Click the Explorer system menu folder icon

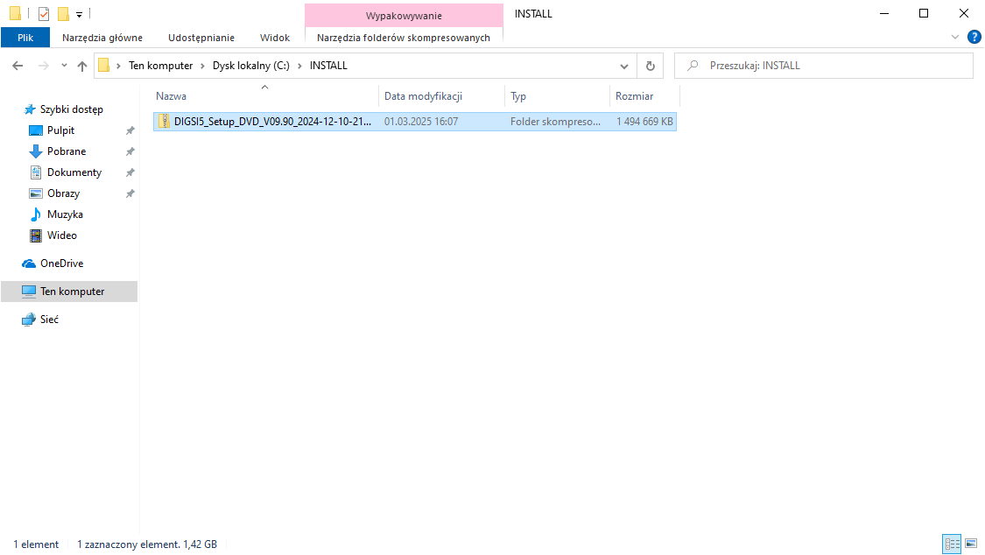pos(15,14)
